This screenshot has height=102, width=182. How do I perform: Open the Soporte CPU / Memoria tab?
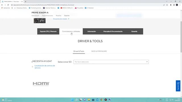[48, 31]
